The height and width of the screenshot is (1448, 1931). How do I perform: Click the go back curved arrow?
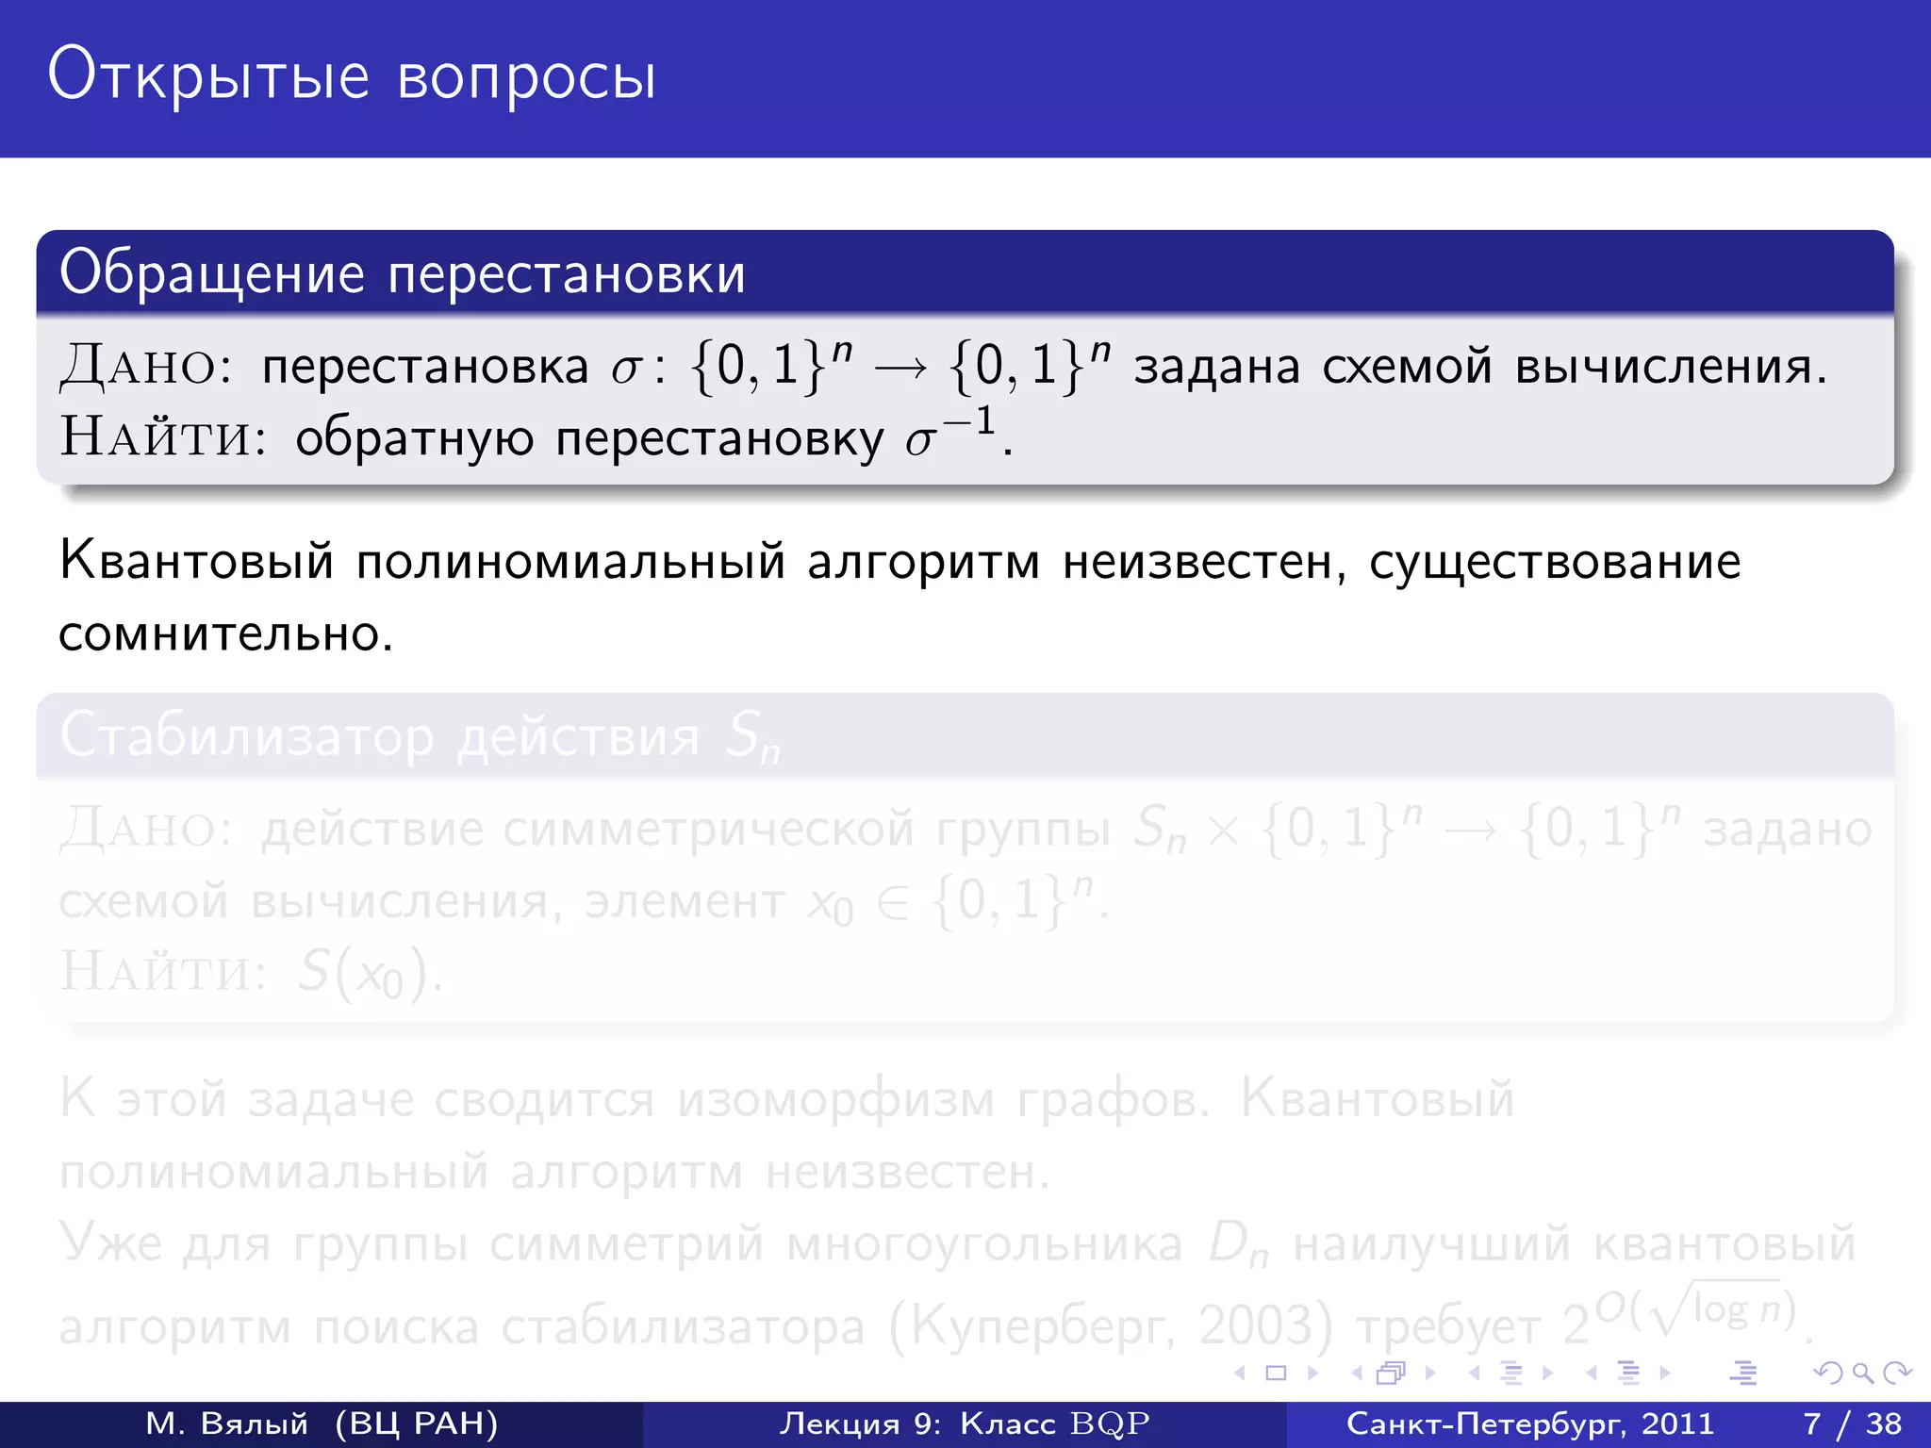pos(1827,1373)
